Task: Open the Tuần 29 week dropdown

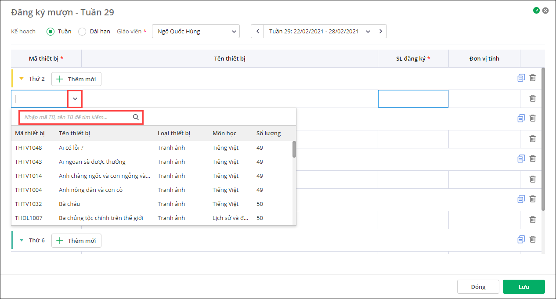Action: [x=319, y=31]
